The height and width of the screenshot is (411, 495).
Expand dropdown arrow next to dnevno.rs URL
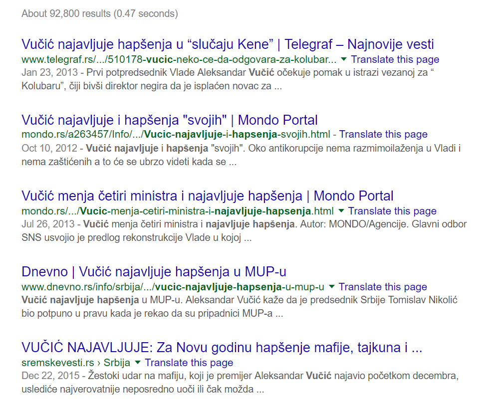tap(331, 287)
